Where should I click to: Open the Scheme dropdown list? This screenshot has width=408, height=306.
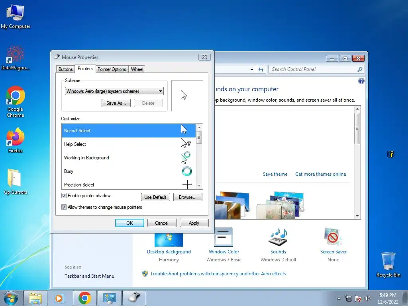(x=114, y=91)
